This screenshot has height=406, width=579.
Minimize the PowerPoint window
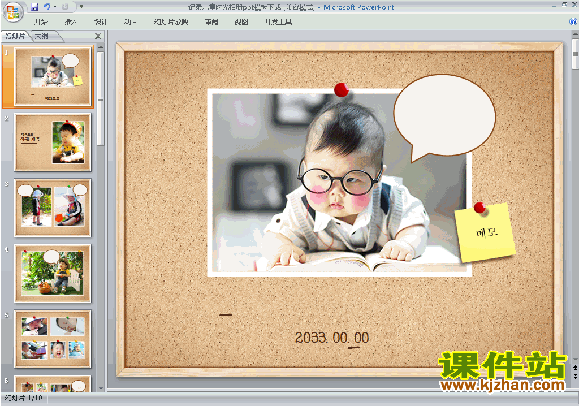(x=555, y=6)
